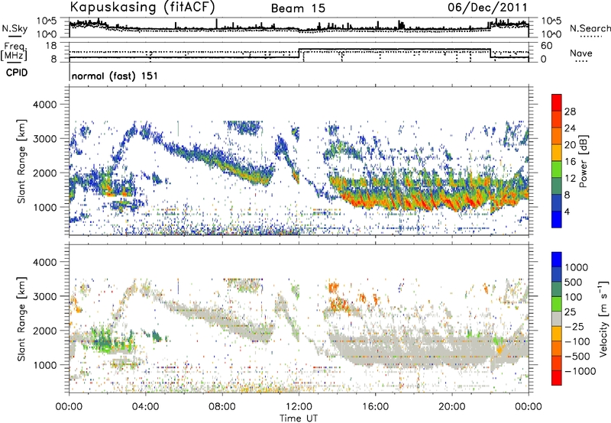Click the '18' frequency axis tick
The height and width of the screenshot is (423, 611).
point(50,46)
